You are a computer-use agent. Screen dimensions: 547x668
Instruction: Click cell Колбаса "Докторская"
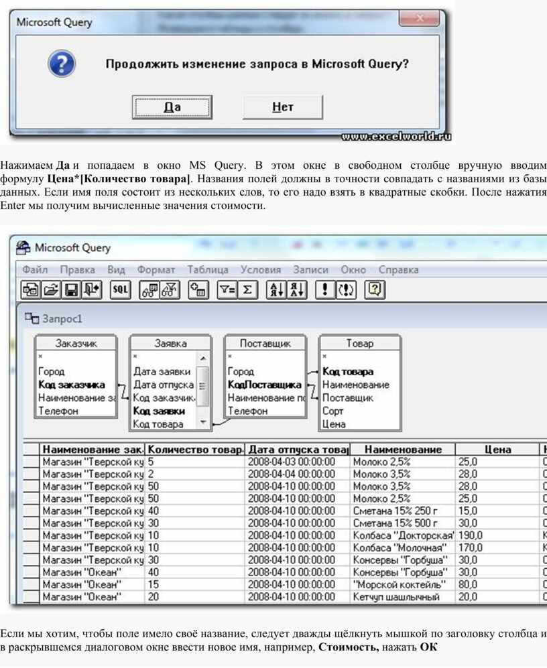(x=403, y=535)
